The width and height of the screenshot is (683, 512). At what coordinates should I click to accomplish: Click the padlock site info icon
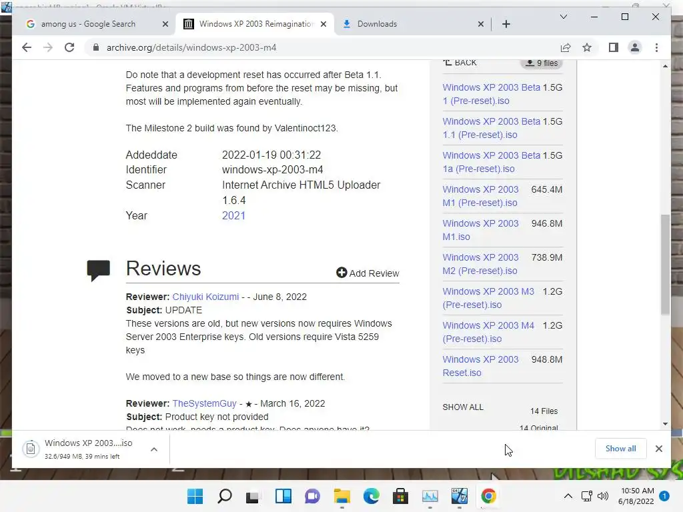click(x=96, y=47)
